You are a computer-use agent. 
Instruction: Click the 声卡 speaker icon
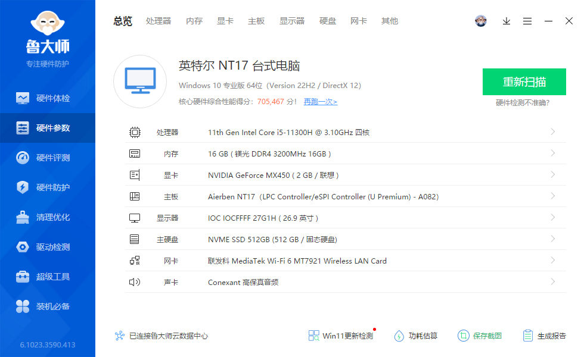135,282
